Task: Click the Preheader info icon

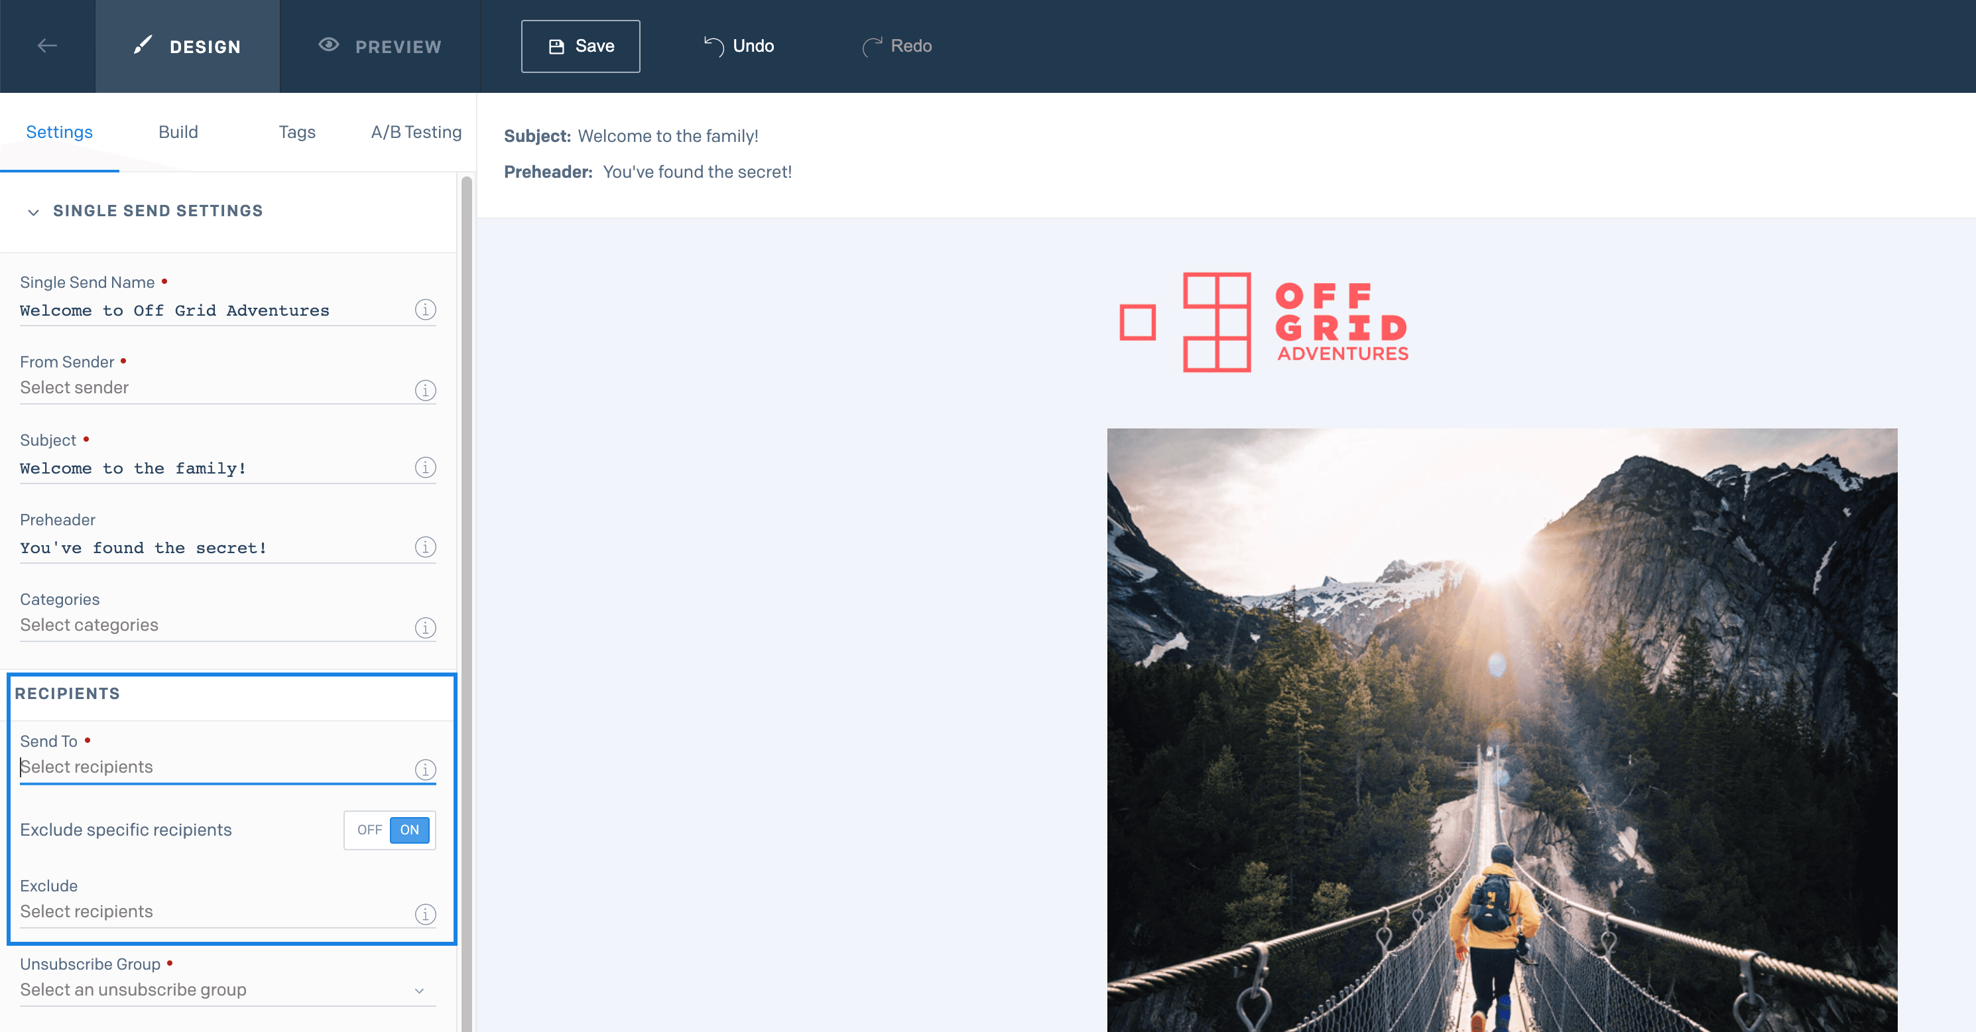Action: tap(425, 547)
